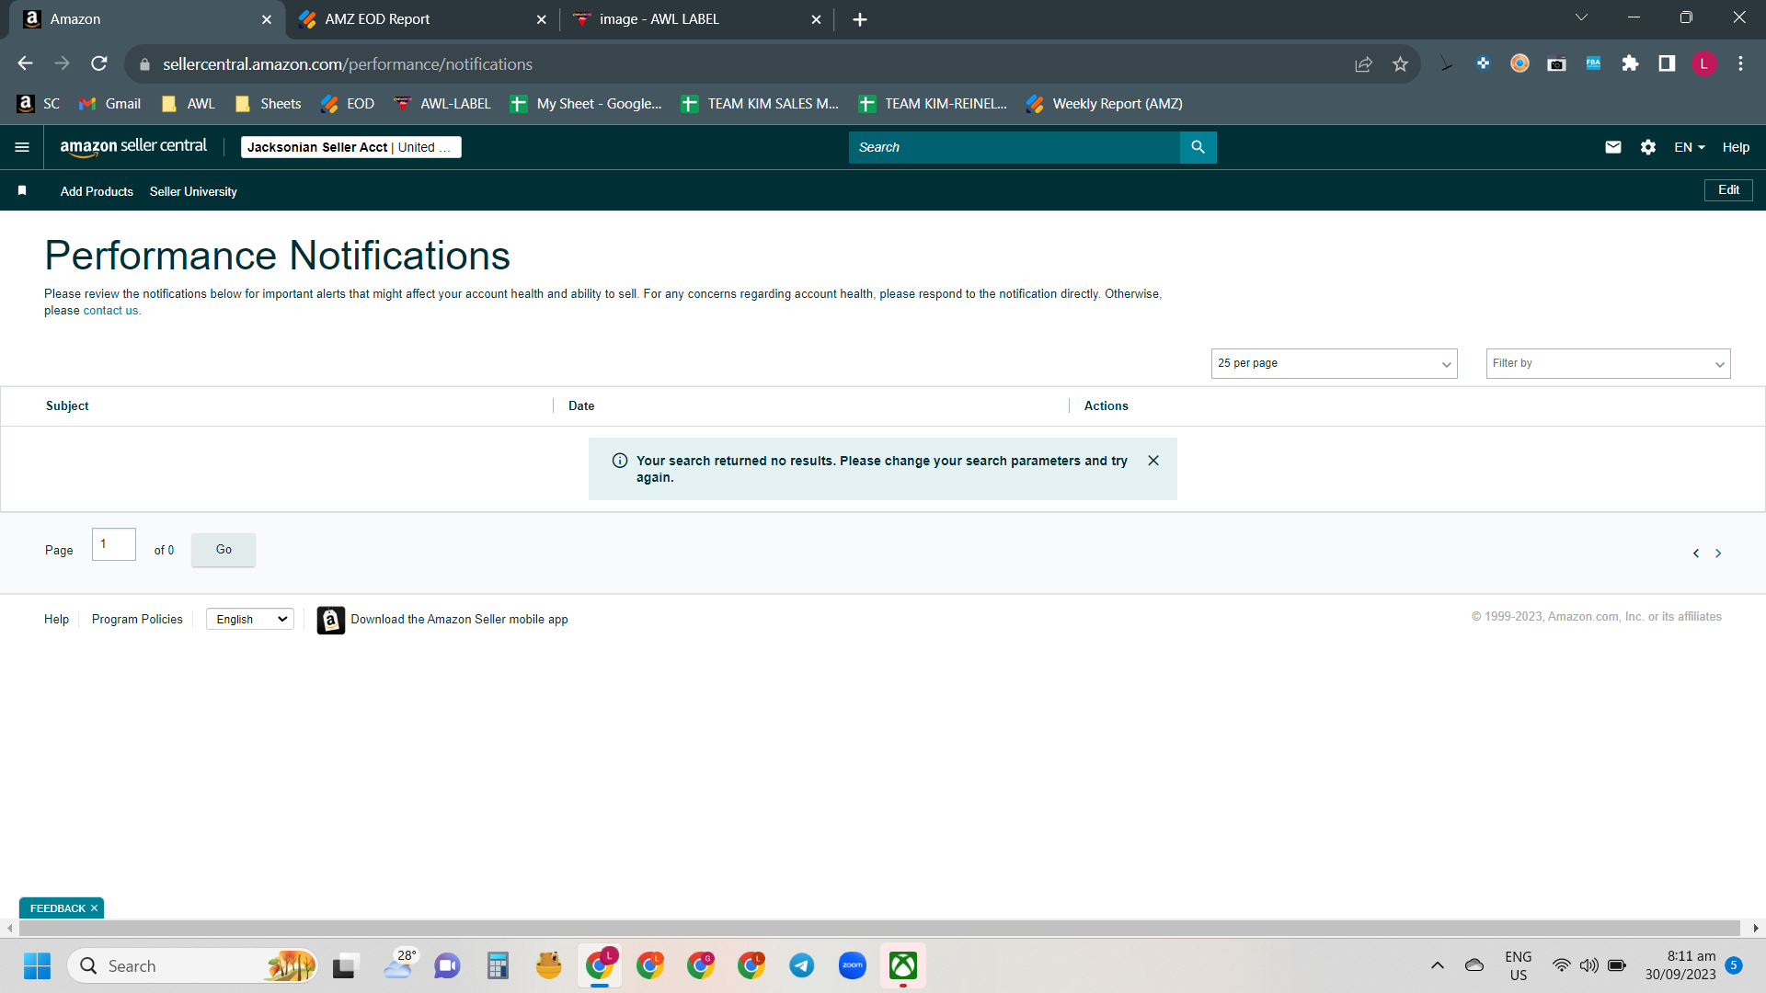The width and height of the screenshot is (1766, 993).
Task: Click the Amazon Seller Central logo
Action: pyautogui.click(x=133, y=147)
